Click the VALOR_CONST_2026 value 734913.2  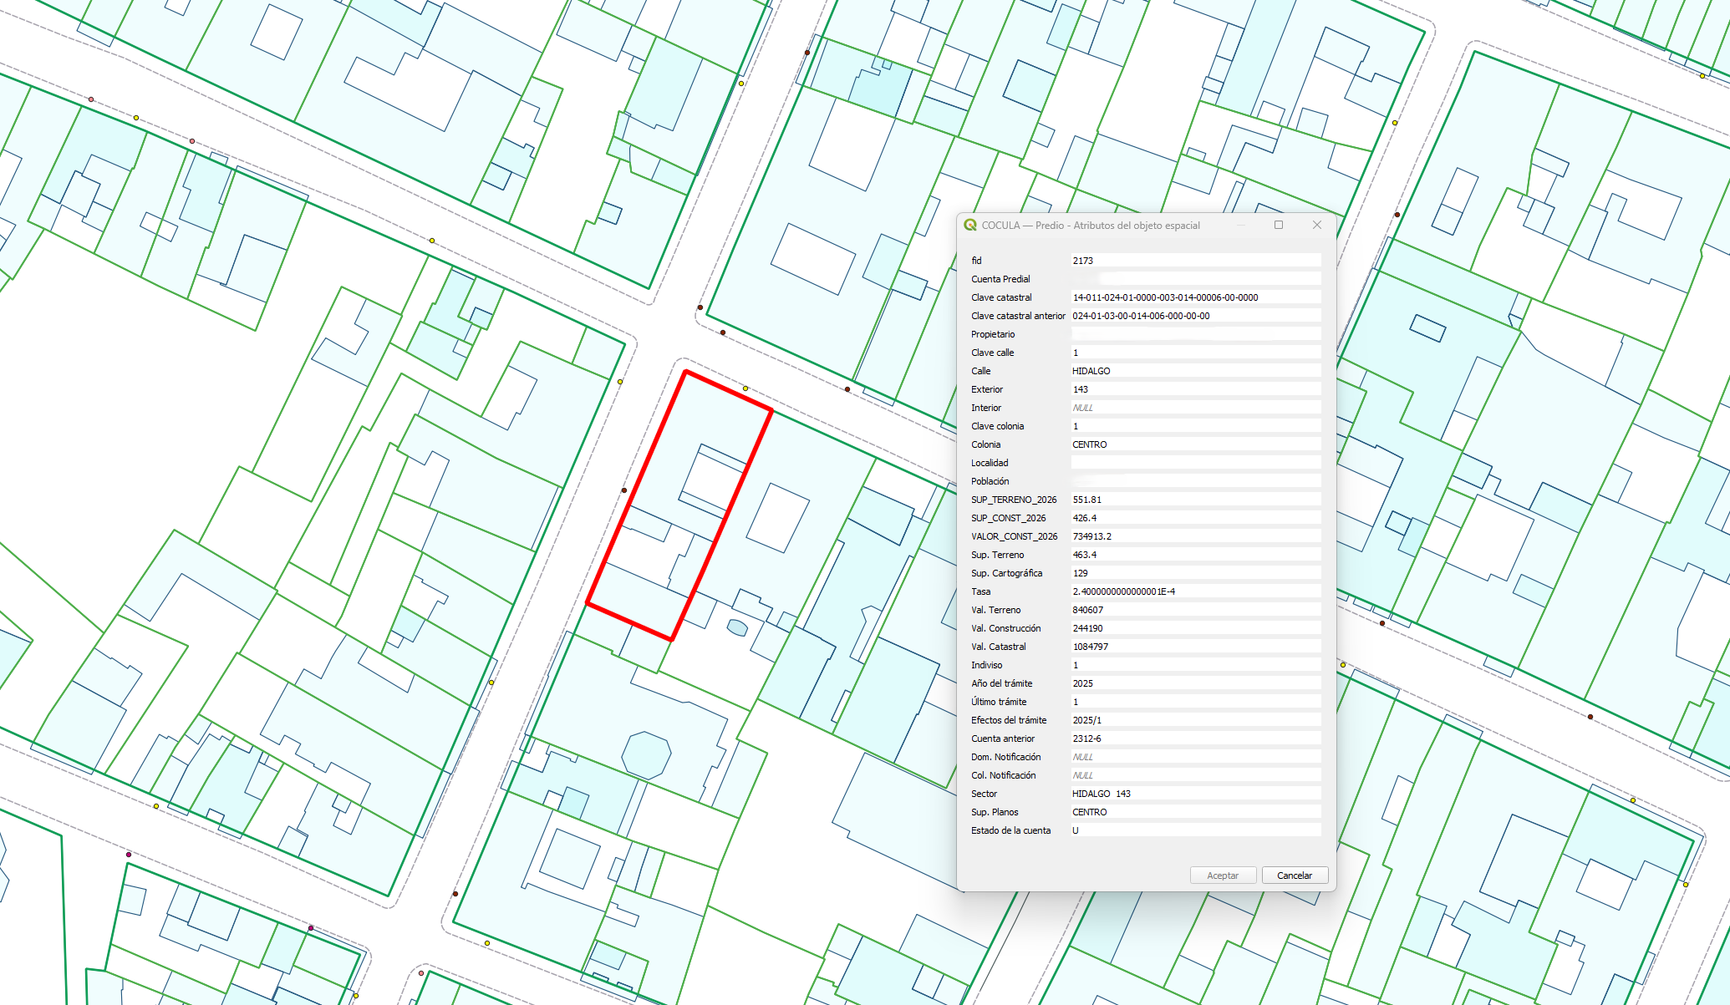click(x=1195, y=536)
